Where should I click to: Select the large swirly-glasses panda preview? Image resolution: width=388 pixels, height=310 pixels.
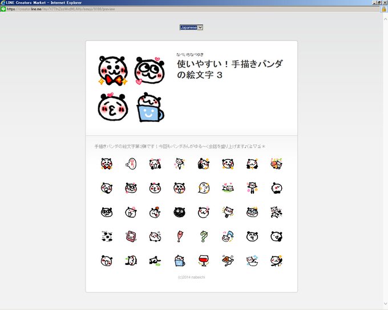tap(149, 71)
